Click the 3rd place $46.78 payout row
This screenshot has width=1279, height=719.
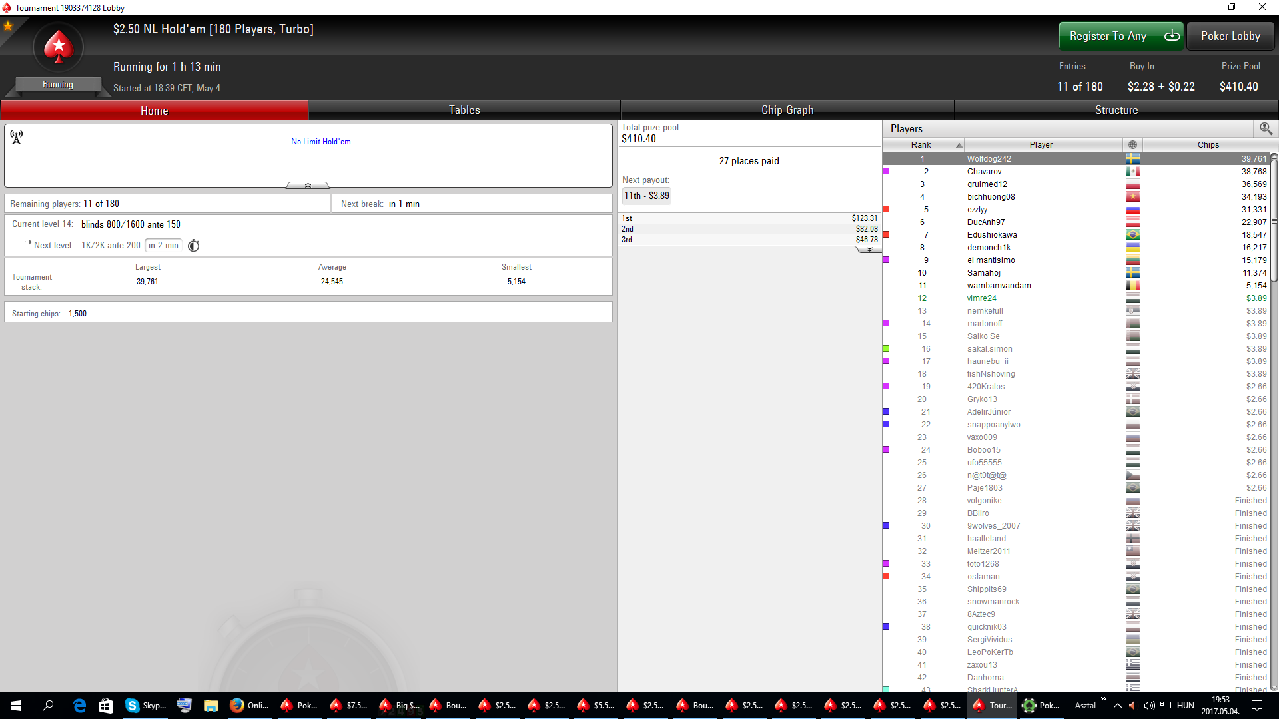click(x=749, y=240)
